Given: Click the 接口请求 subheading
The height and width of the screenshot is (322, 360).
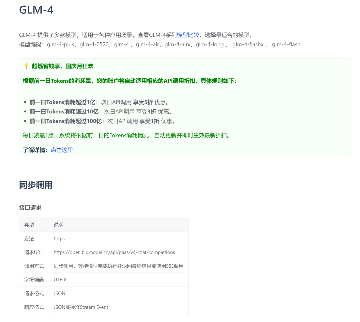Looking at the screenshot, I should 30,208.
